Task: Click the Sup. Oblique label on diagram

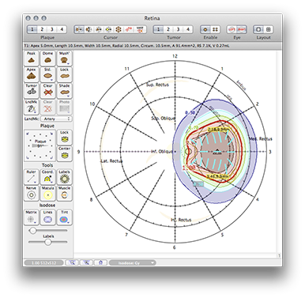Action: click(163, 119)
